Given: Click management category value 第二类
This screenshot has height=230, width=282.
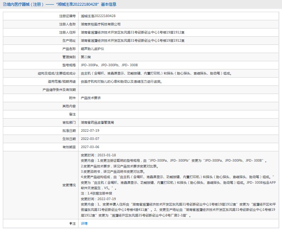Looking at the screenshot, I should pyautogui.click(x=86, y=57).
